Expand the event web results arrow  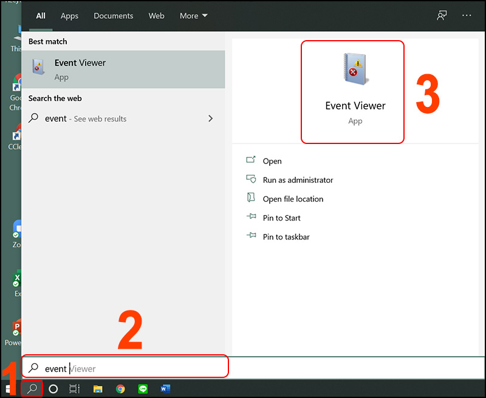(x=210, y=118)
